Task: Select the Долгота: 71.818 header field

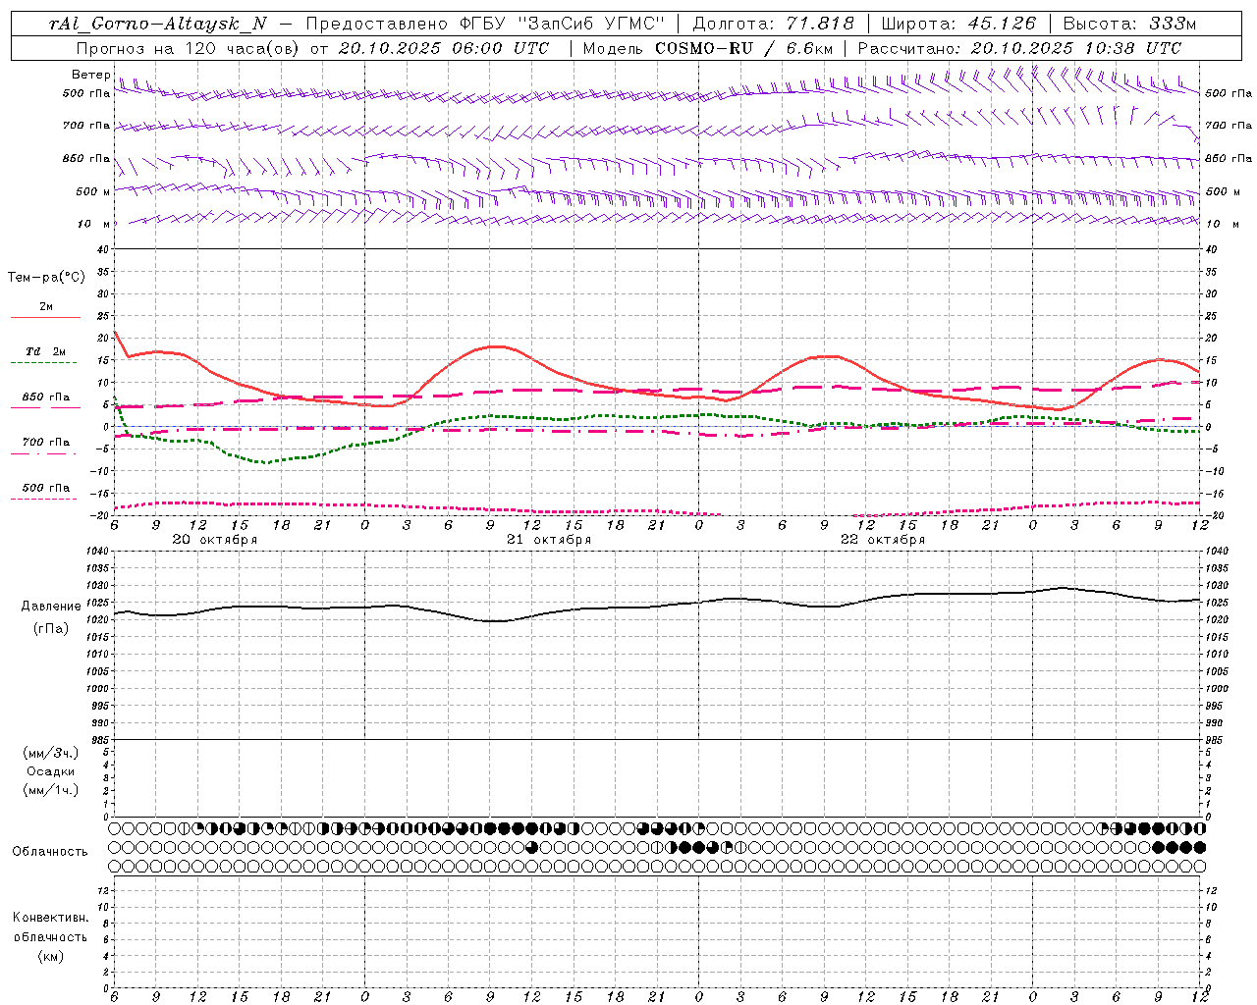Action: coord(774,25)
